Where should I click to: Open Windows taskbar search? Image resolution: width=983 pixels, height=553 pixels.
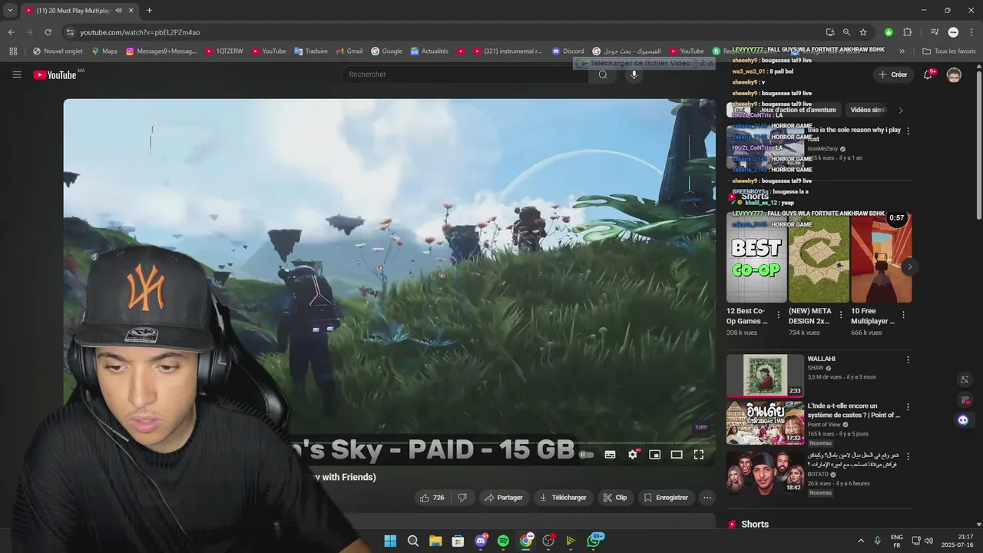tap(412, 541)
